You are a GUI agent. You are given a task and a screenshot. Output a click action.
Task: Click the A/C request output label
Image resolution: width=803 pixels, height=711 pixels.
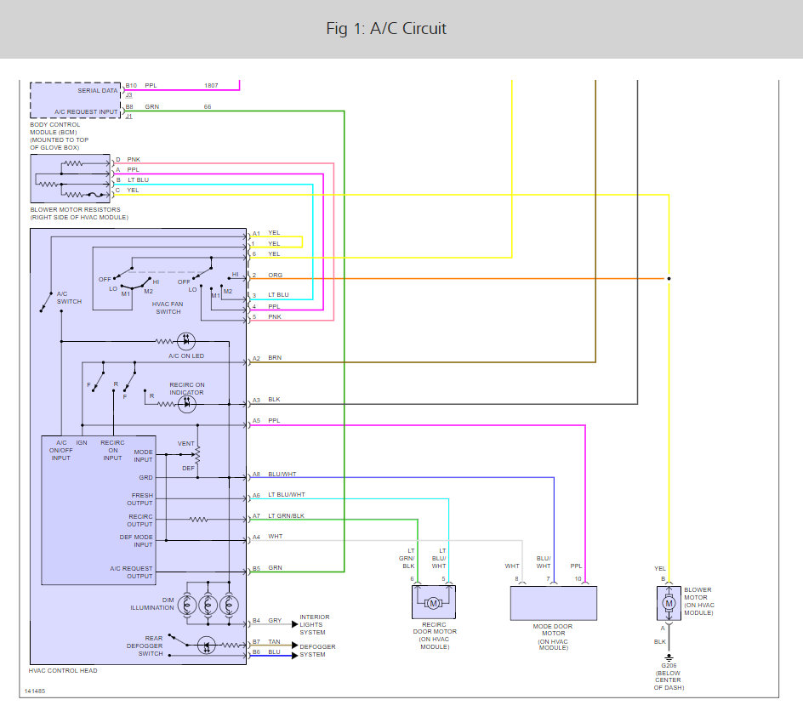pyautogui.click(x=131, y=572)
